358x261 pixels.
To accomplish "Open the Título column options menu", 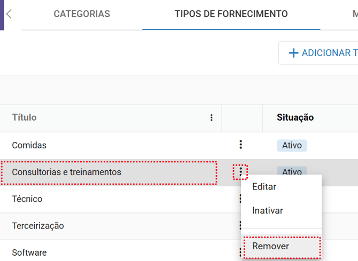I will [212, 118].
